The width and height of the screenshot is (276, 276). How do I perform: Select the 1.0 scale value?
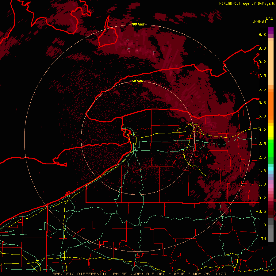(262, 184)
